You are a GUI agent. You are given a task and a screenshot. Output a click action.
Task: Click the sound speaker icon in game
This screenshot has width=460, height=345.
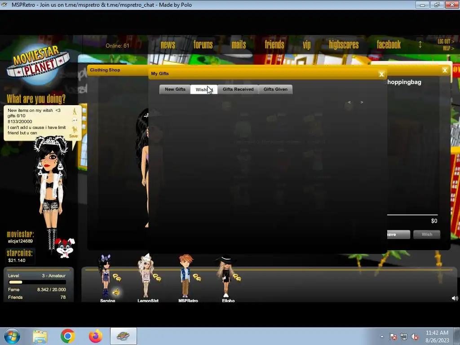point(455,298)
